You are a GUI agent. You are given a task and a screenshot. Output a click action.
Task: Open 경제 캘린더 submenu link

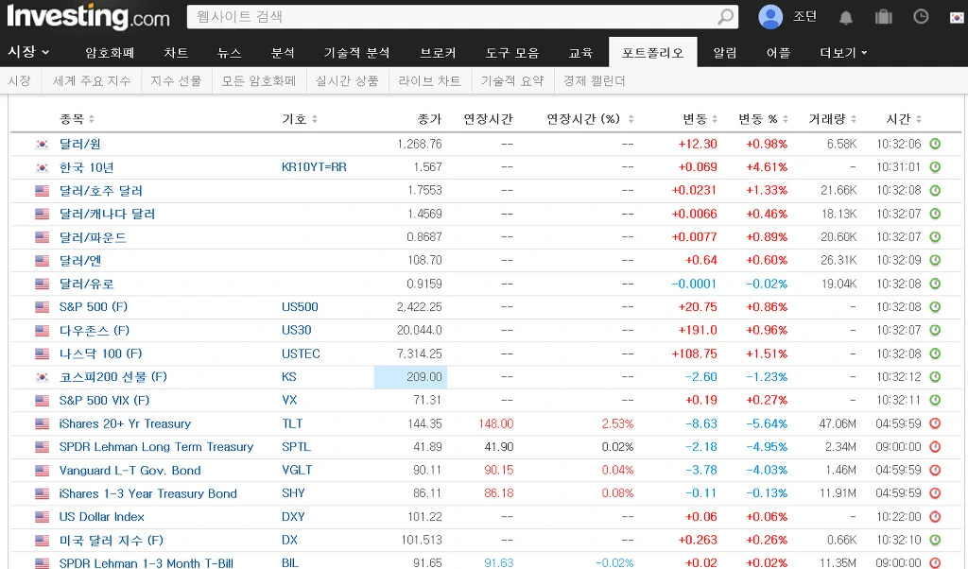[595, 81]
